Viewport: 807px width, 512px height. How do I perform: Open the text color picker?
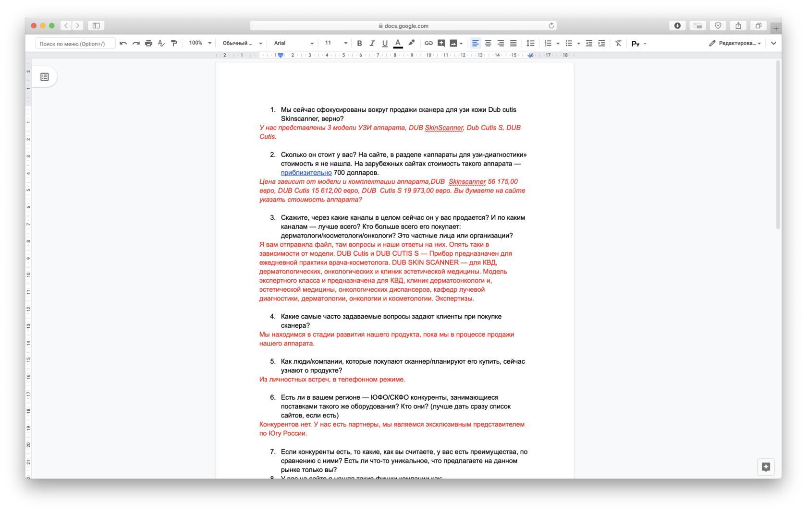coord(398,43)
